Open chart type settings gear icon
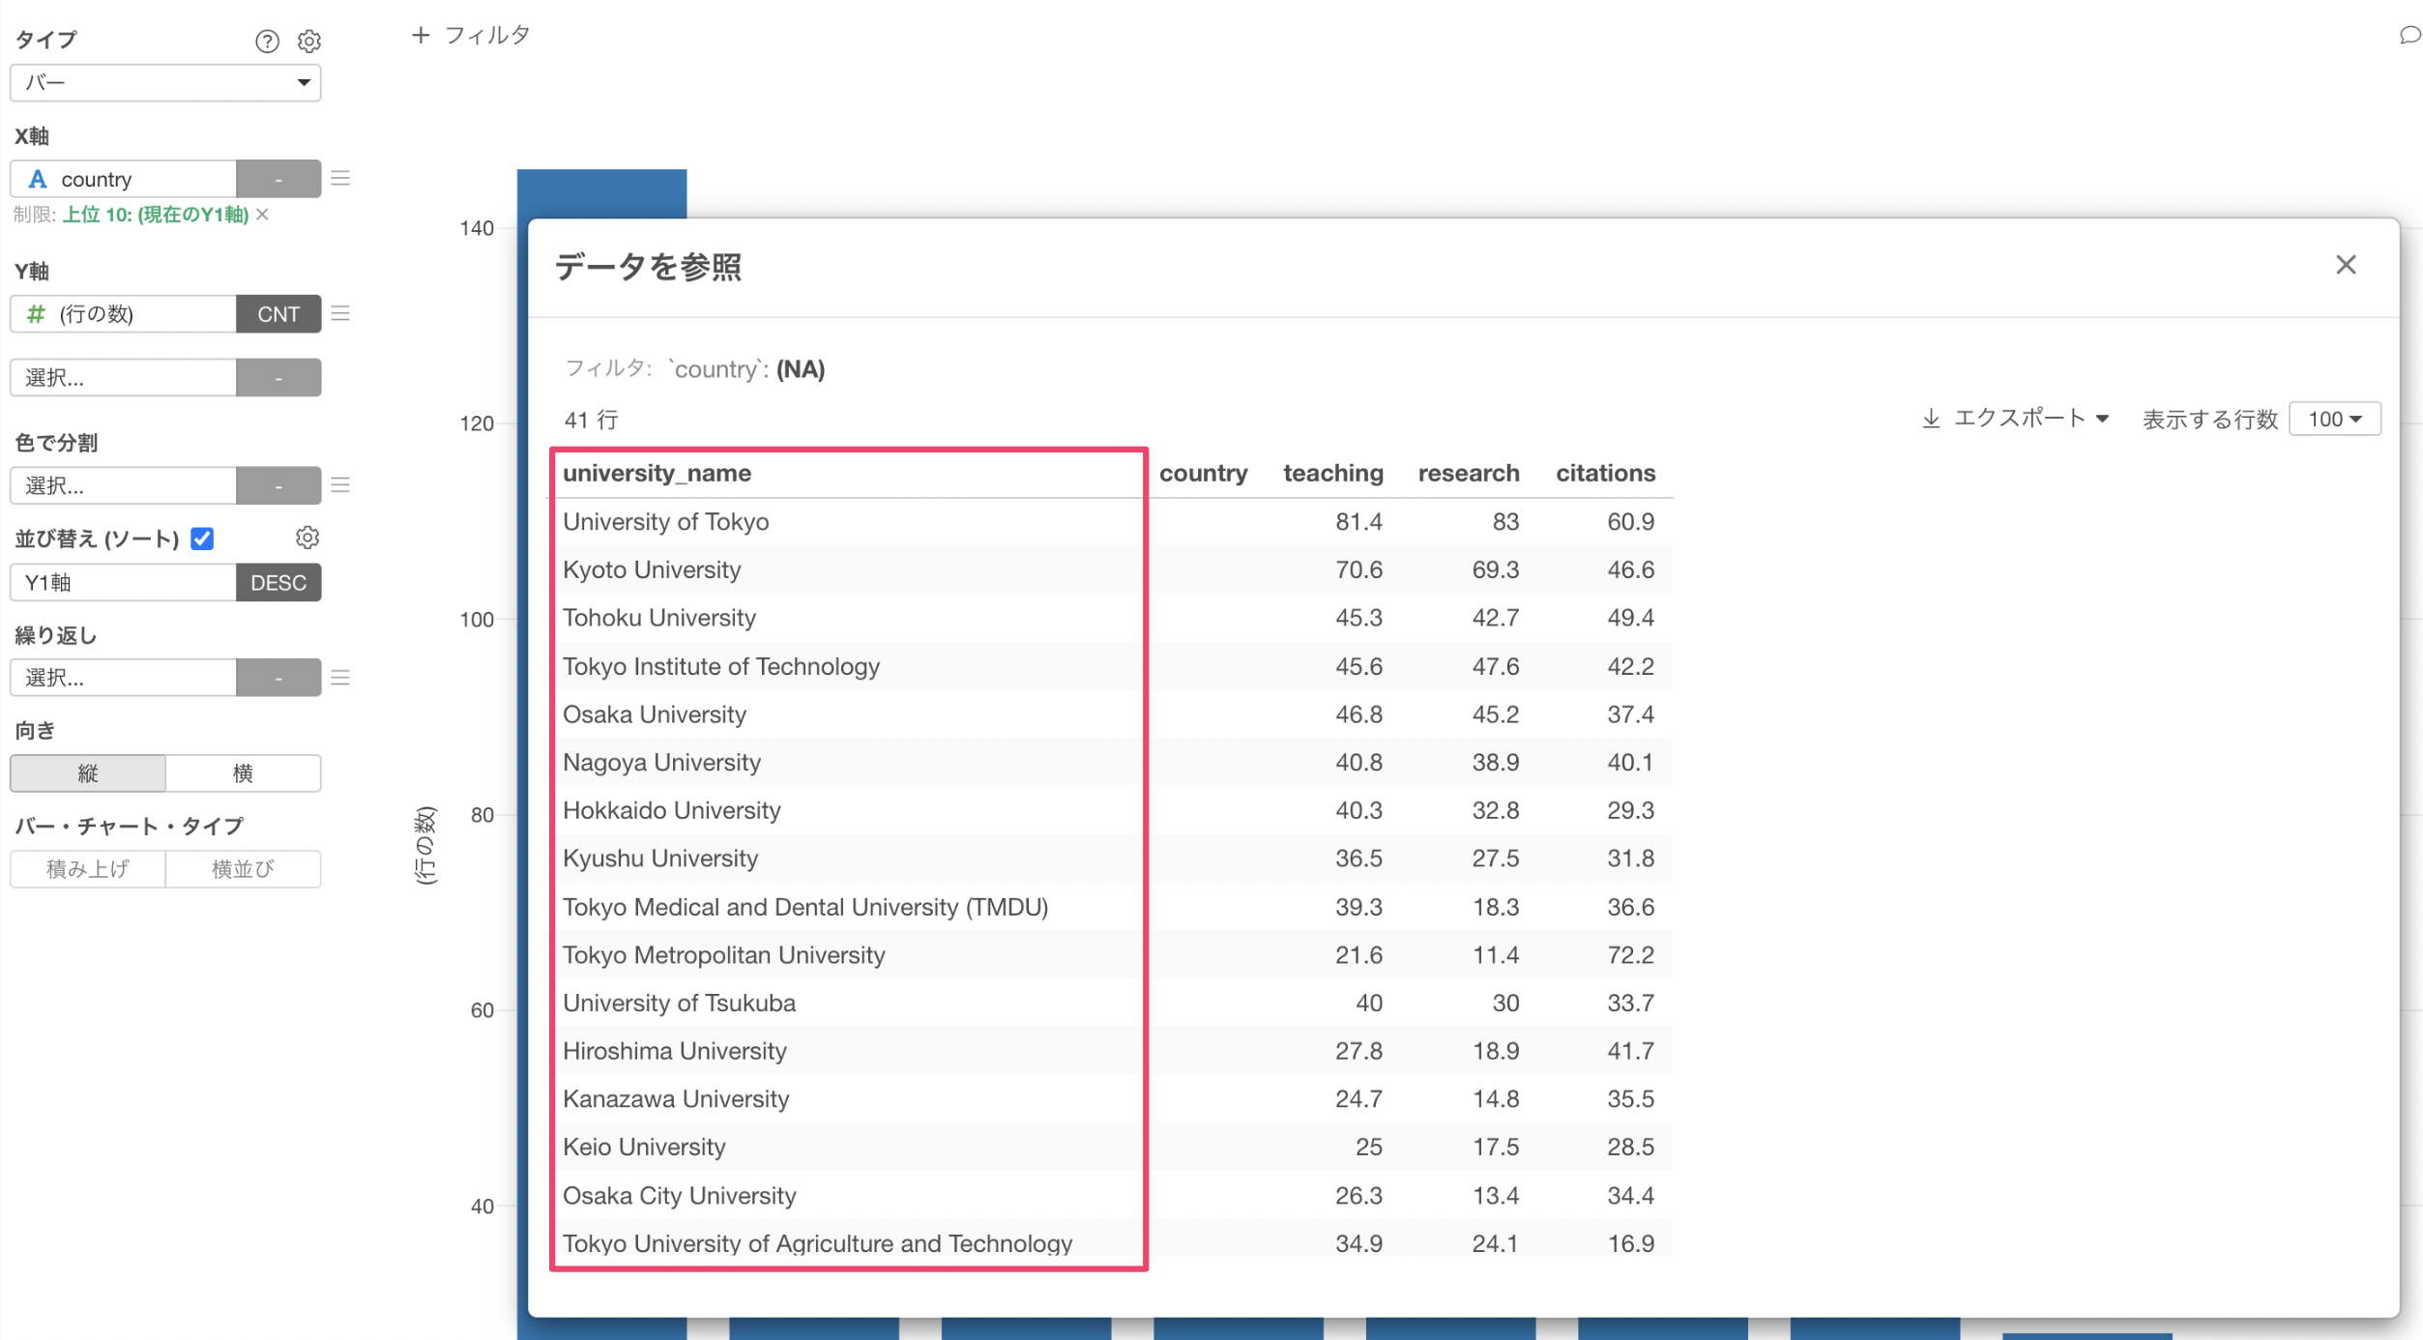Screen dimensions: 2423x1340 click(x=309, y=41)
